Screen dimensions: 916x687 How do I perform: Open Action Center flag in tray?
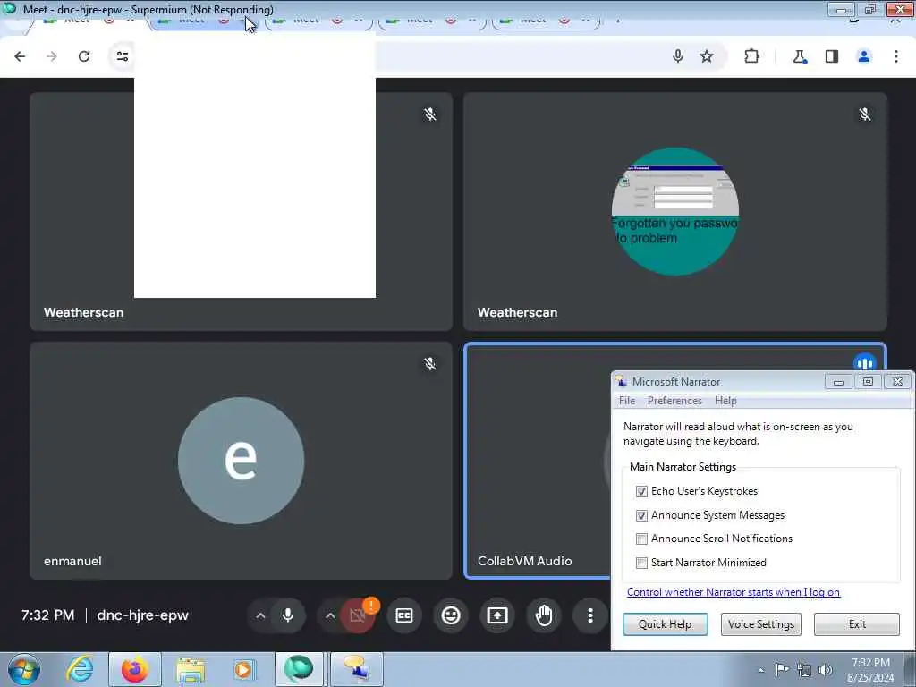tap(782, 669)
